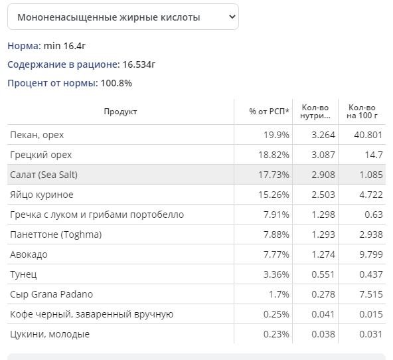Image resolution: width=393 pixels, height=360 pixels.
Task: Click the Продукт column header
Action: (x=120, y=112)
